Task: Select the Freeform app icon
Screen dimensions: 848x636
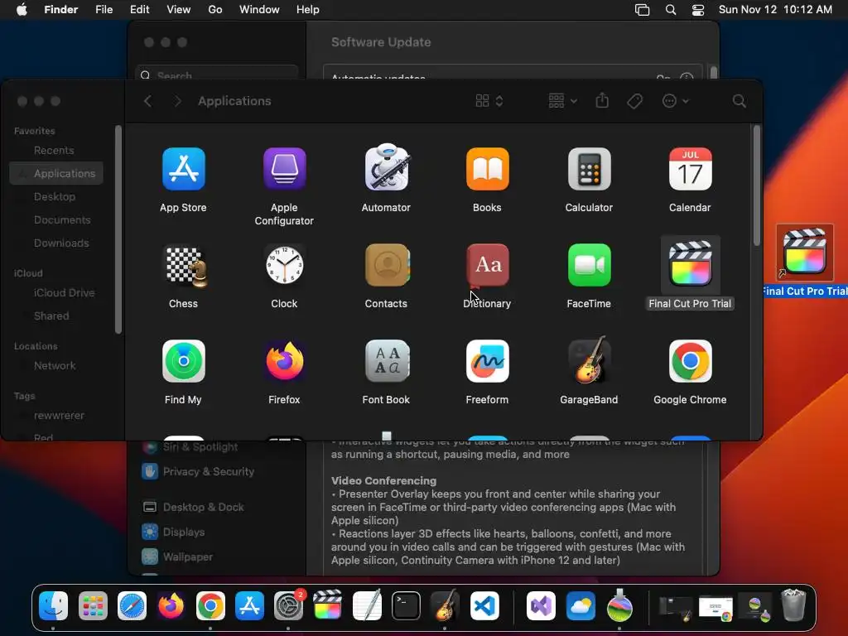Action: pos(487,361)
